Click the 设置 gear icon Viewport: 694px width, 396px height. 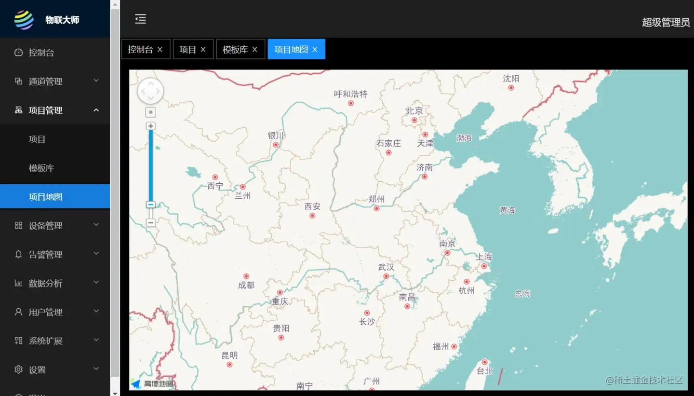18,369
